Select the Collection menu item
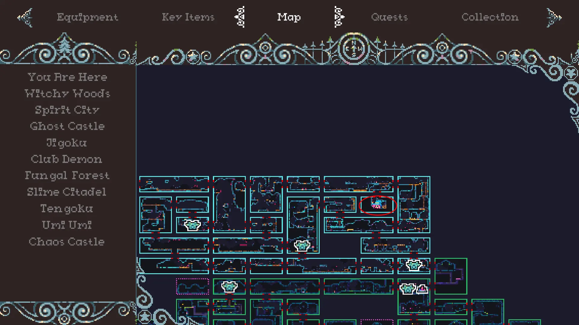Screen dimensions: 579x325 point(490,17)
